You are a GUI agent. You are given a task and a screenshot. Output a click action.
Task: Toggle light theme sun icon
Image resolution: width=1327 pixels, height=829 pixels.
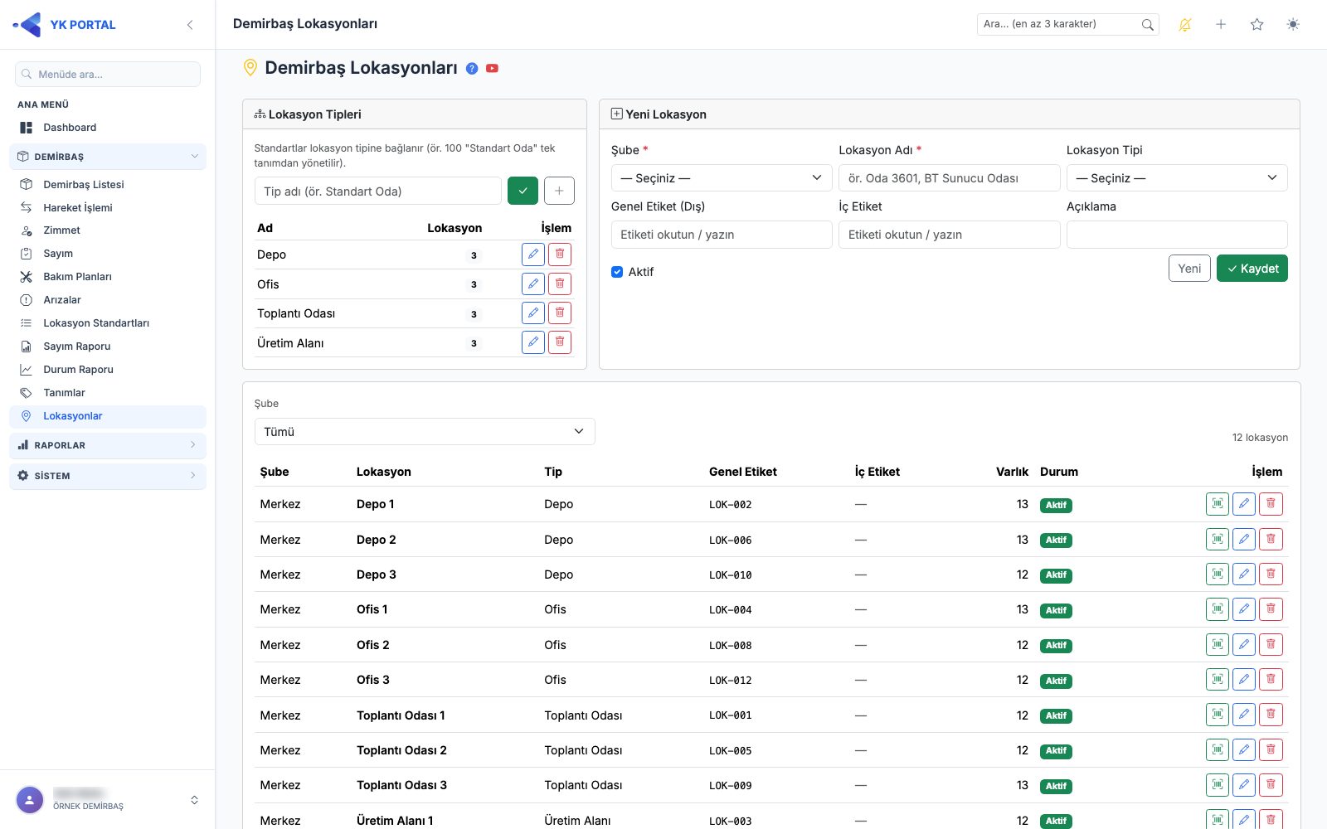pyautogui.click(x=1293, y=25)
